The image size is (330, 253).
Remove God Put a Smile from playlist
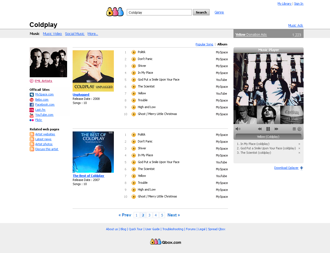(x=299, y=148)
